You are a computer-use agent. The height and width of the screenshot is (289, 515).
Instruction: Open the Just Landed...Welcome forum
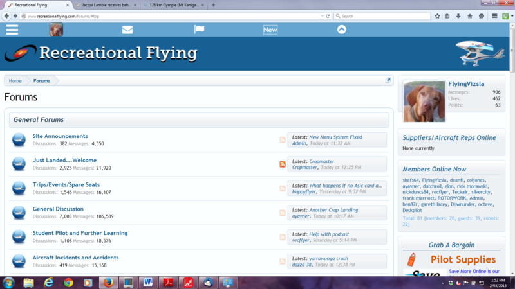coord(65,160)
